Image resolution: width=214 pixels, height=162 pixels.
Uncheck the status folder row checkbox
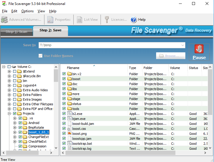pyautogui.click(x=64, y=104)
